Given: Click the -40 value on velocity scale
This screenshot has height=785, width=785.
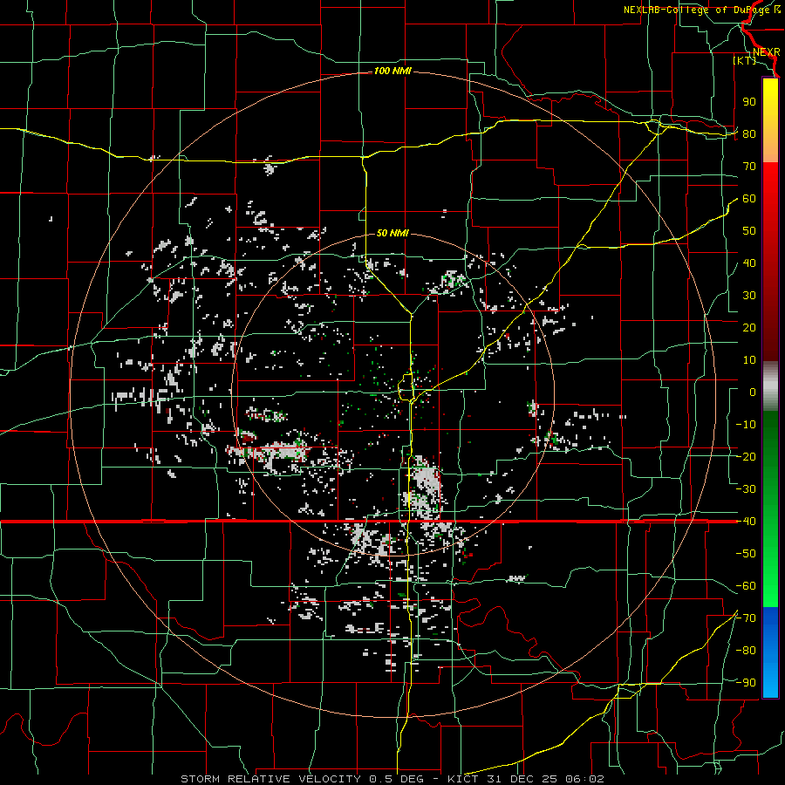Looking at the screenshot, I should [x=746, y=522].
